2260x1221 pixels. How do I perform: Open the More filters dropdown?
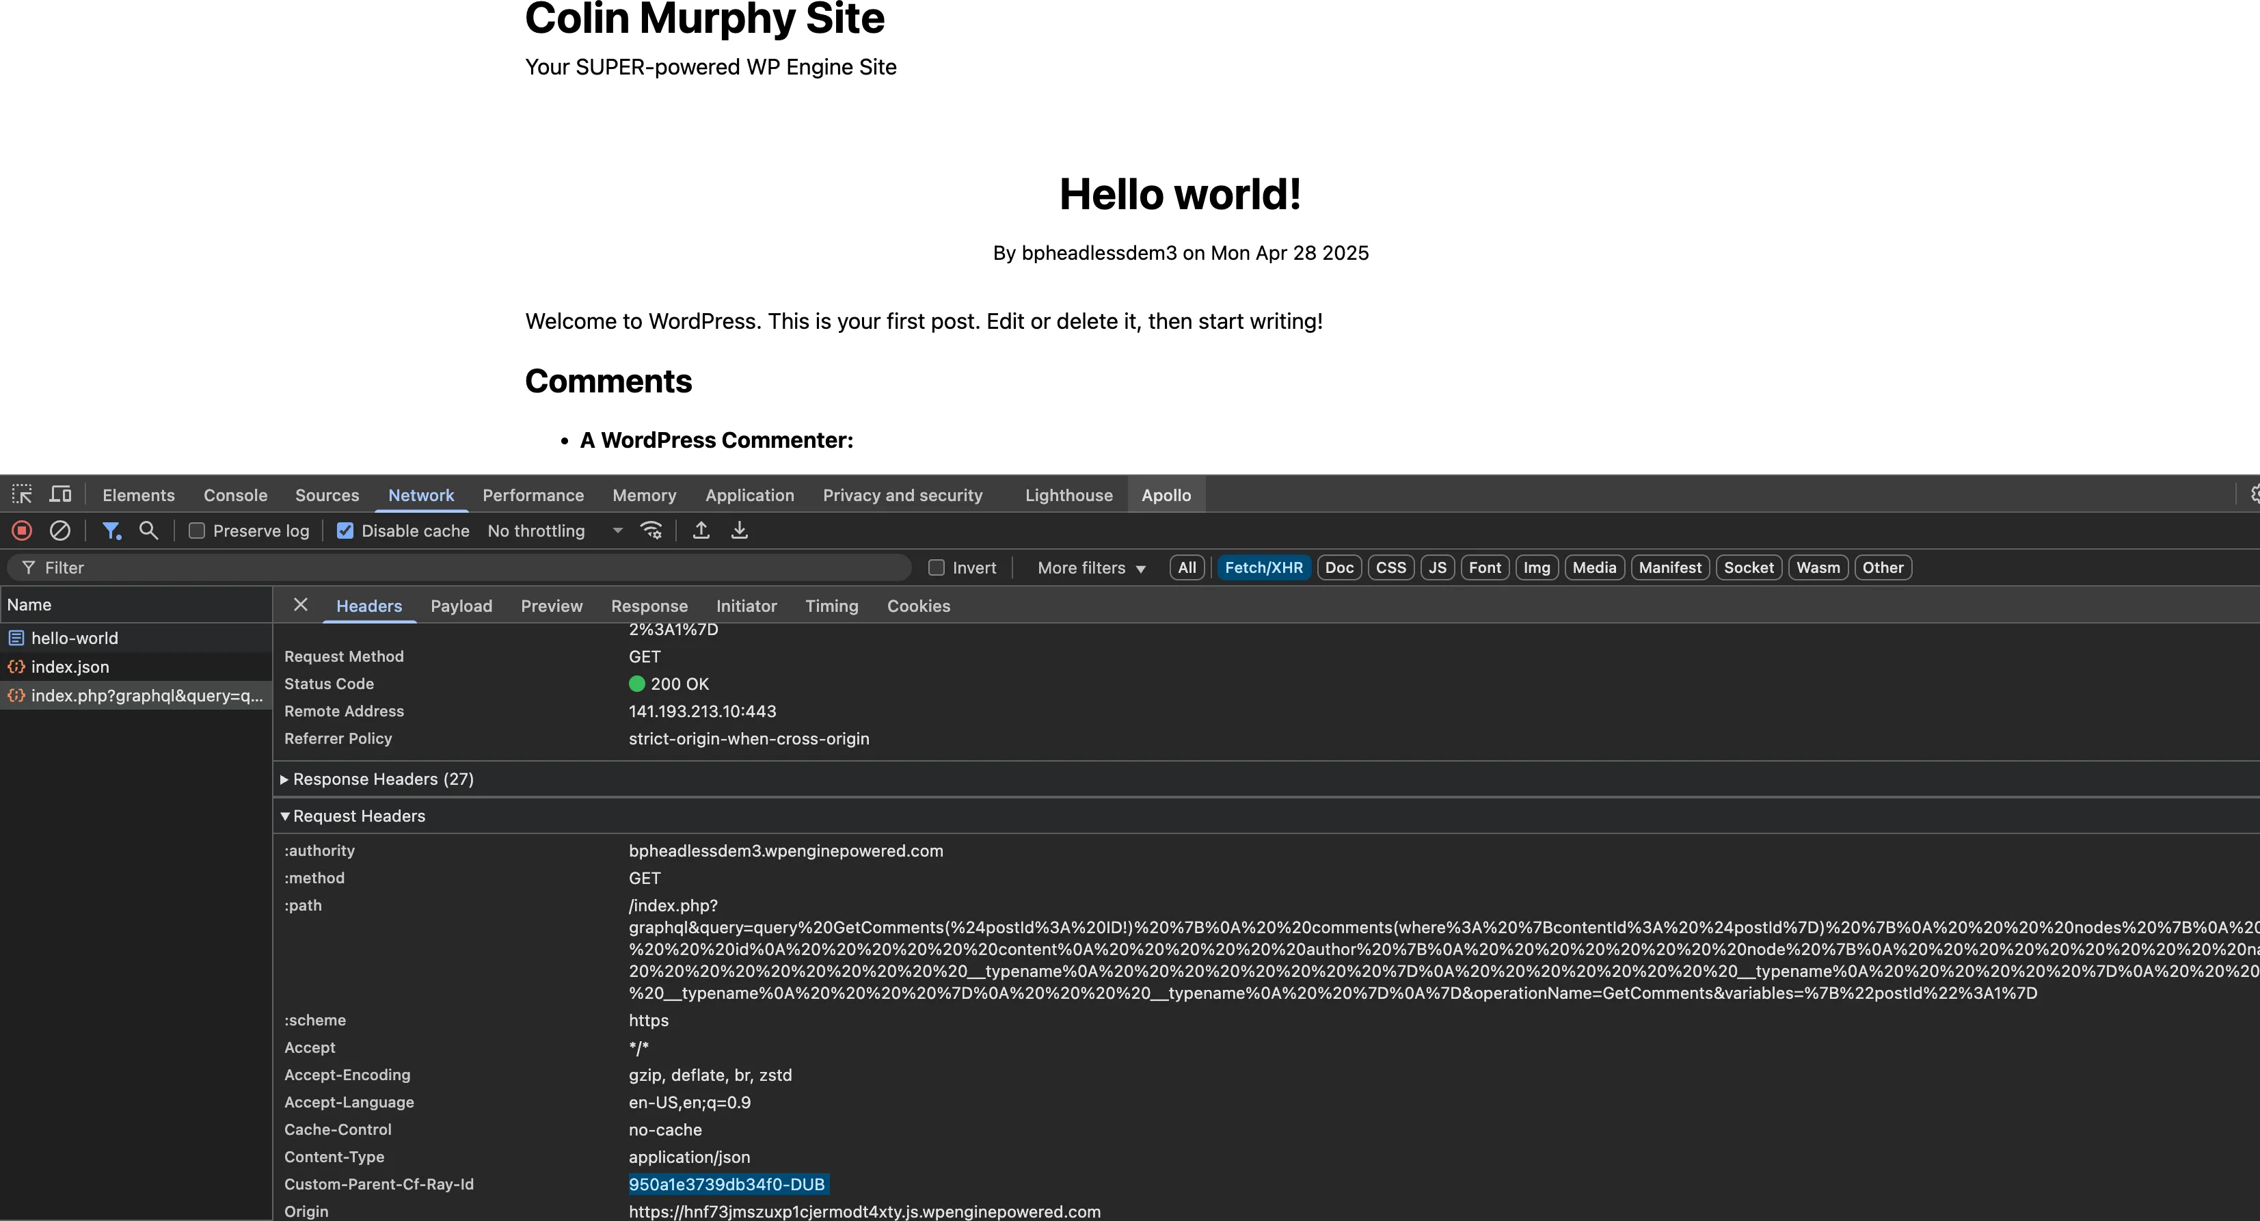pyautogui.click(x=1090, y=567)
